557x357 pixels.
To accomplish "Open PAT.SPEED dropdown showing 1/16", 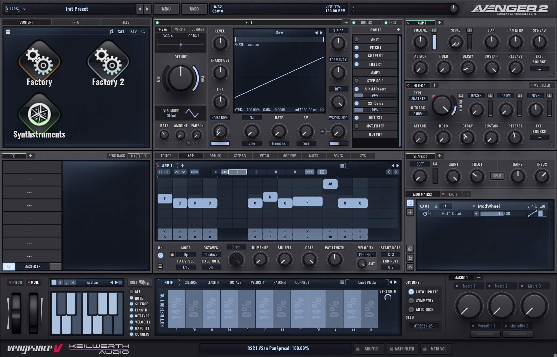I will coord(186,267).
